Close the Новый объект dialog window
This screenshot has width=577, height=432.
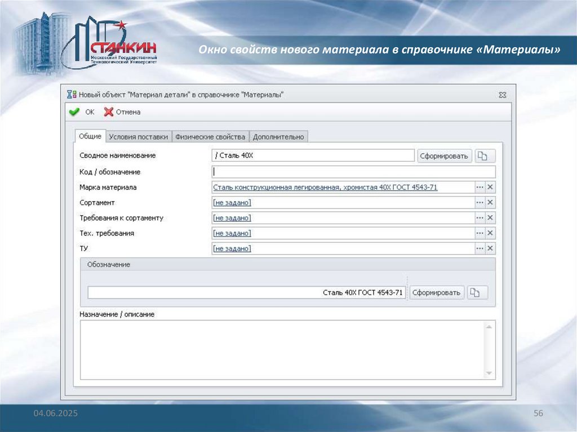pos(502,95)
